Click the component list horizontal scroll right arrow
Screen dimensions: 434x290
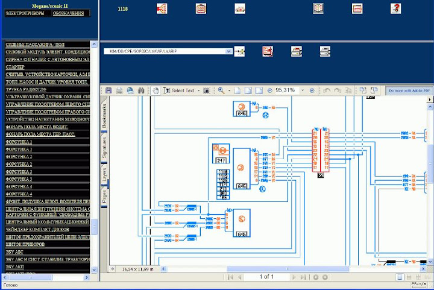pyautogui.click(x=87, y=277)
